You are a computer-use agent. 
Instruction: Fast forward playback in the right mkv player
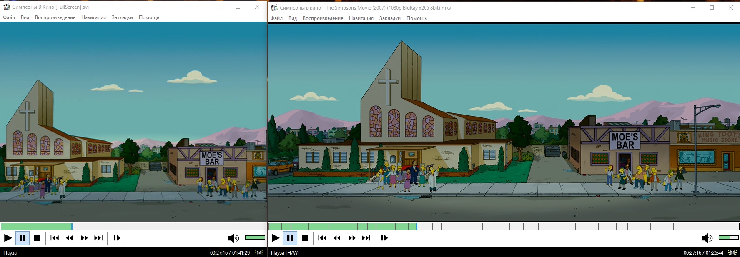tap(352, 238)
